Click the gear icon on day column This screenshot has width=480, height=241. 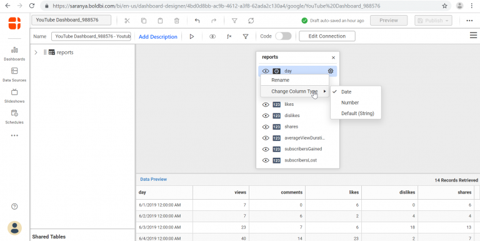(x=331, y=71)
